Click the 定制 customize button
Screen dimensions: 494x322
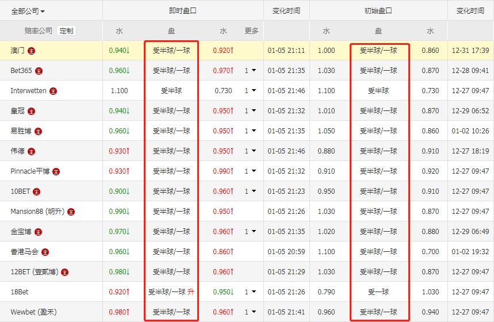click(x=66, y=31)
